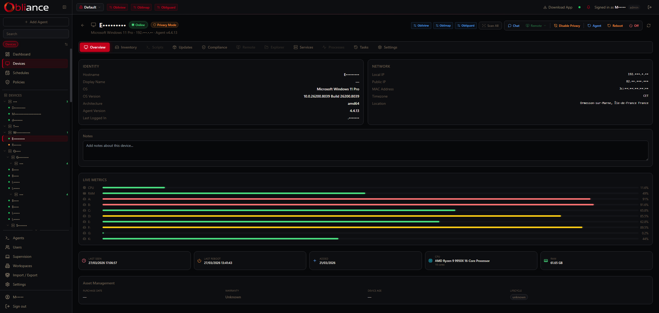
Task: Click the back arrow beside device name
Action: [83, 25]
